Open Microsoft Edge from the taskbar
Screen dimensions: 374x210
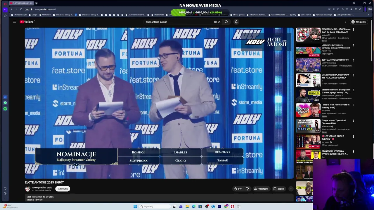[x=194, y=206]
